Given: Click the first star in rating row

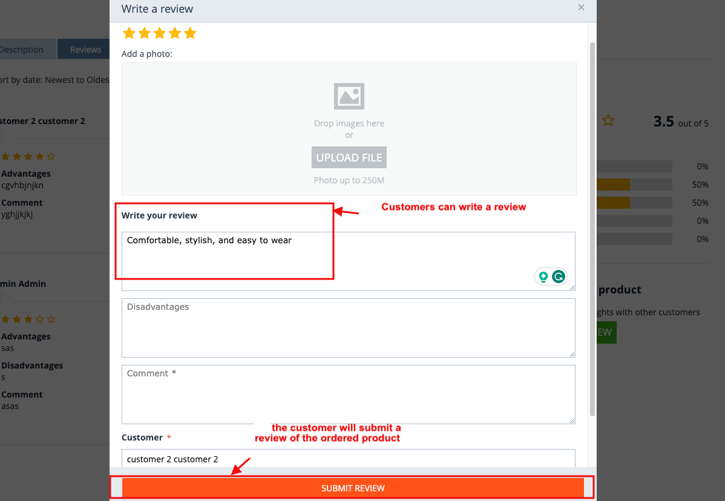Looking at the screenshot, I should 129,33.
